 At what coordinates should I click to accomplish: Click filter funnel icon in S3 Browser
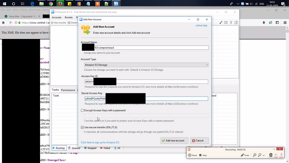pyautogui.click(x=231, y=23)
